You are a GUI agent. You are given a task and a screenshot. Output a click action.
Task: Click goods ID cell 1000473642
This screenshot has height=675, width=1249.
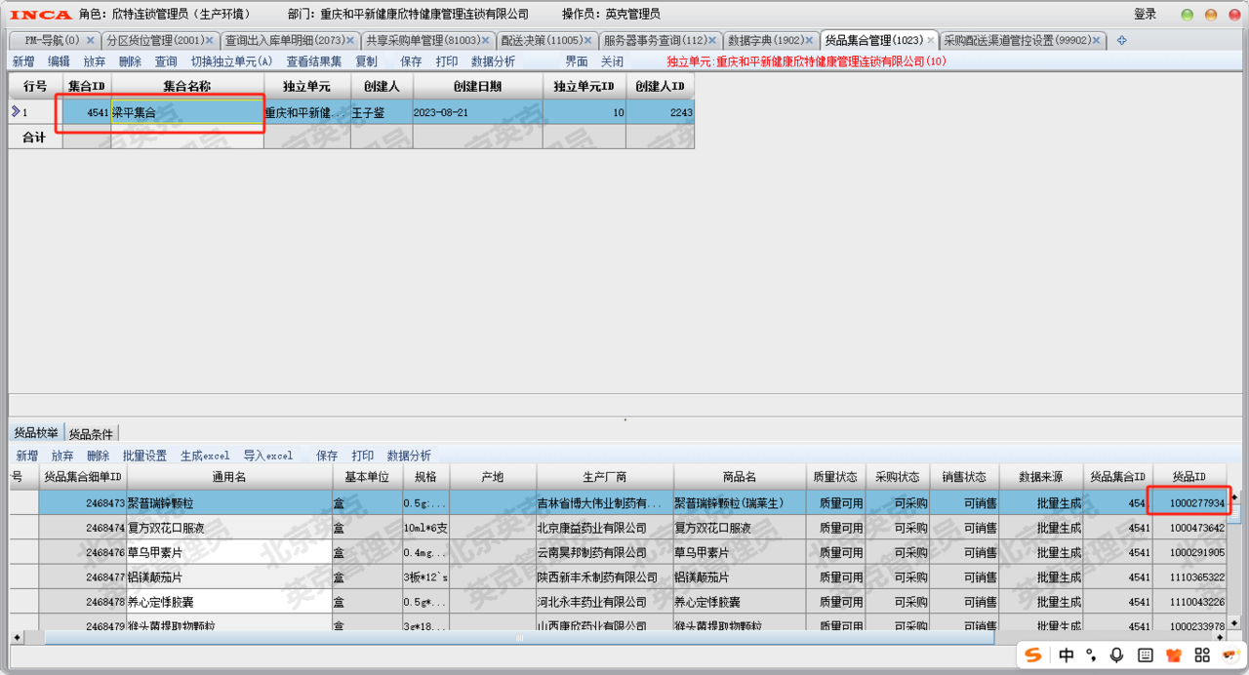point(1189,528)
